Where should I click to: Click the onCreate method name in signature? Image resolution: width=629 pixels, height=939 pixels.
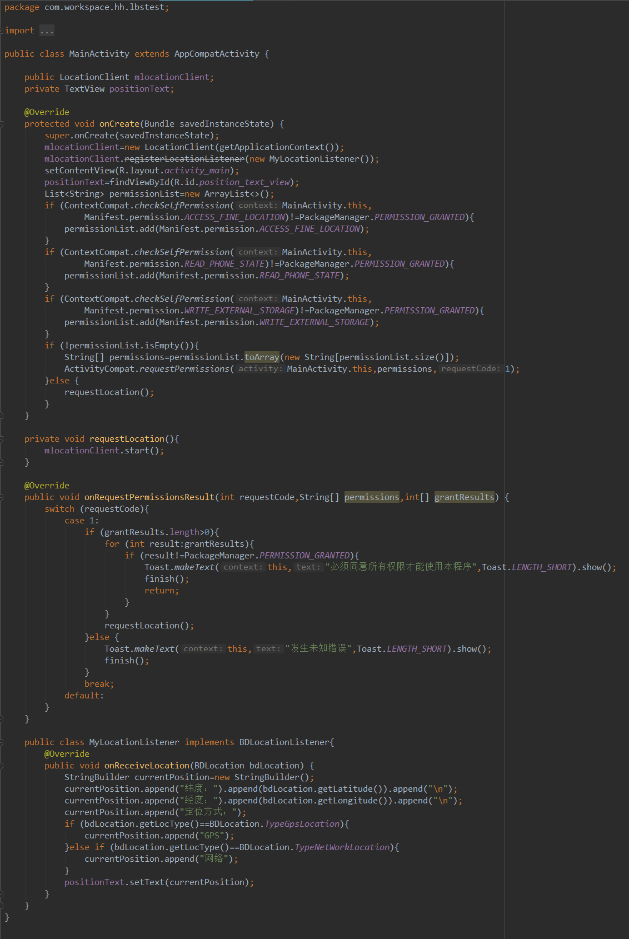pyautogui.click(x=119, y=124)
